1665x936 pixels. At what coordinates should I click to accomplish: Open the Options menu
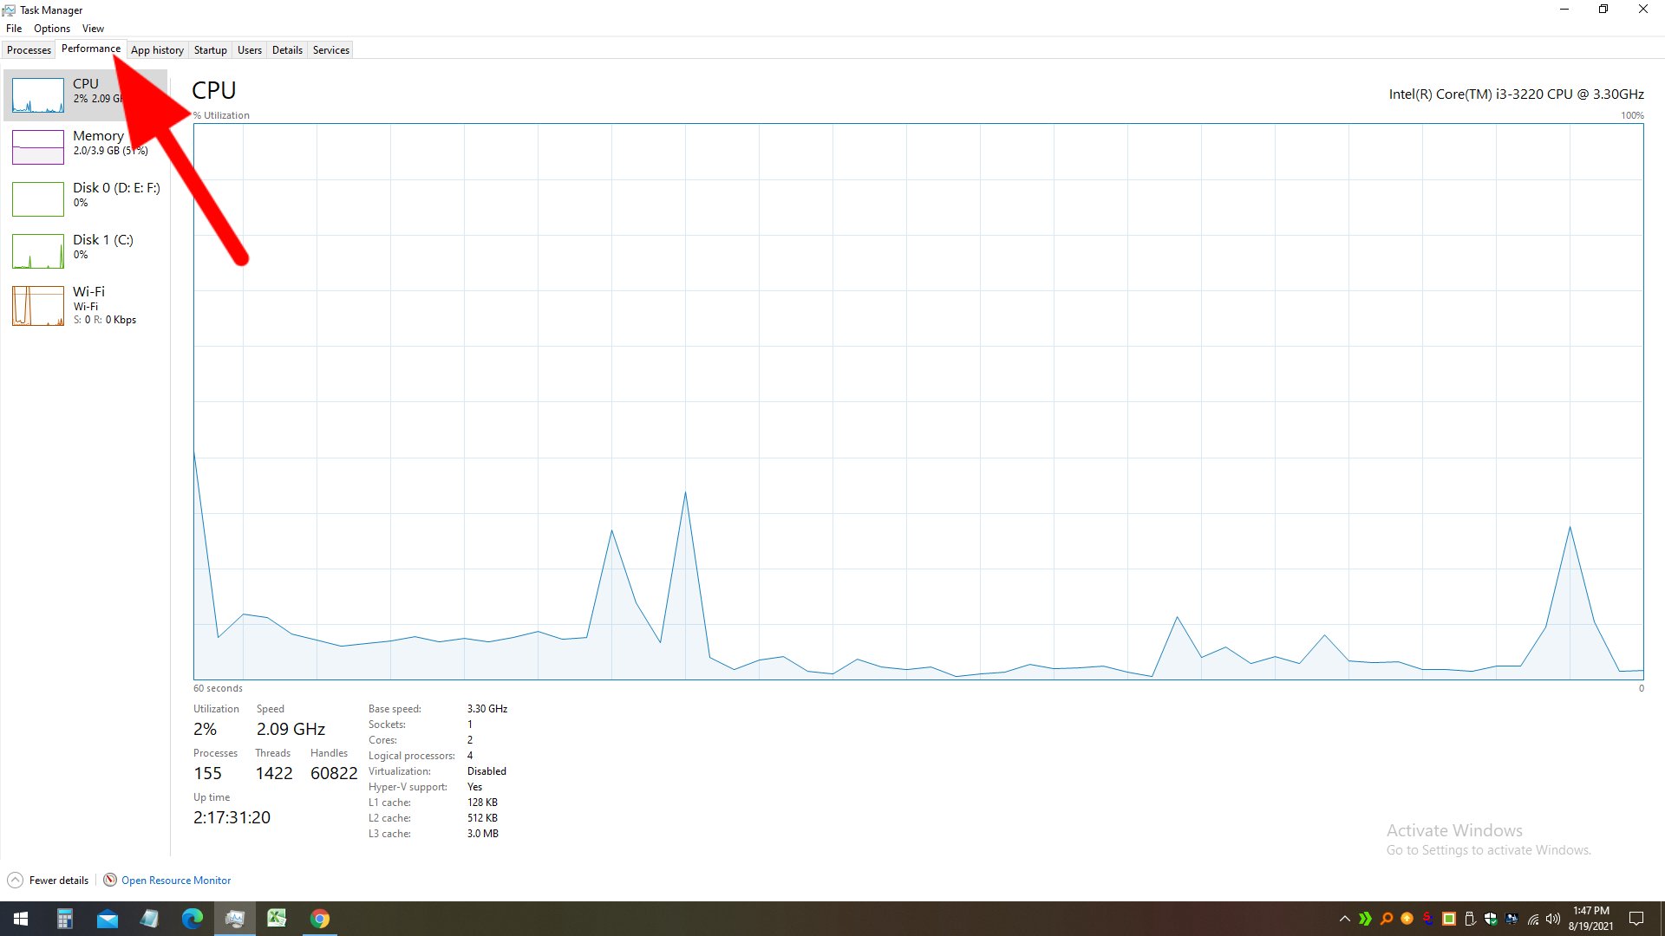[51, 28]
